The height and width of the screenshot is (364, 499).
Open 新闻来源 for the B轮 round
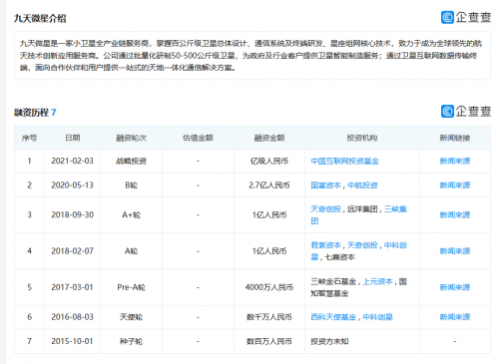[x=455, y=185]
